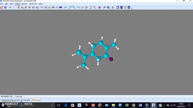Screen dimensions: 193x108
Task: Open the notification center icon
Action: click(x=189, y=105)
